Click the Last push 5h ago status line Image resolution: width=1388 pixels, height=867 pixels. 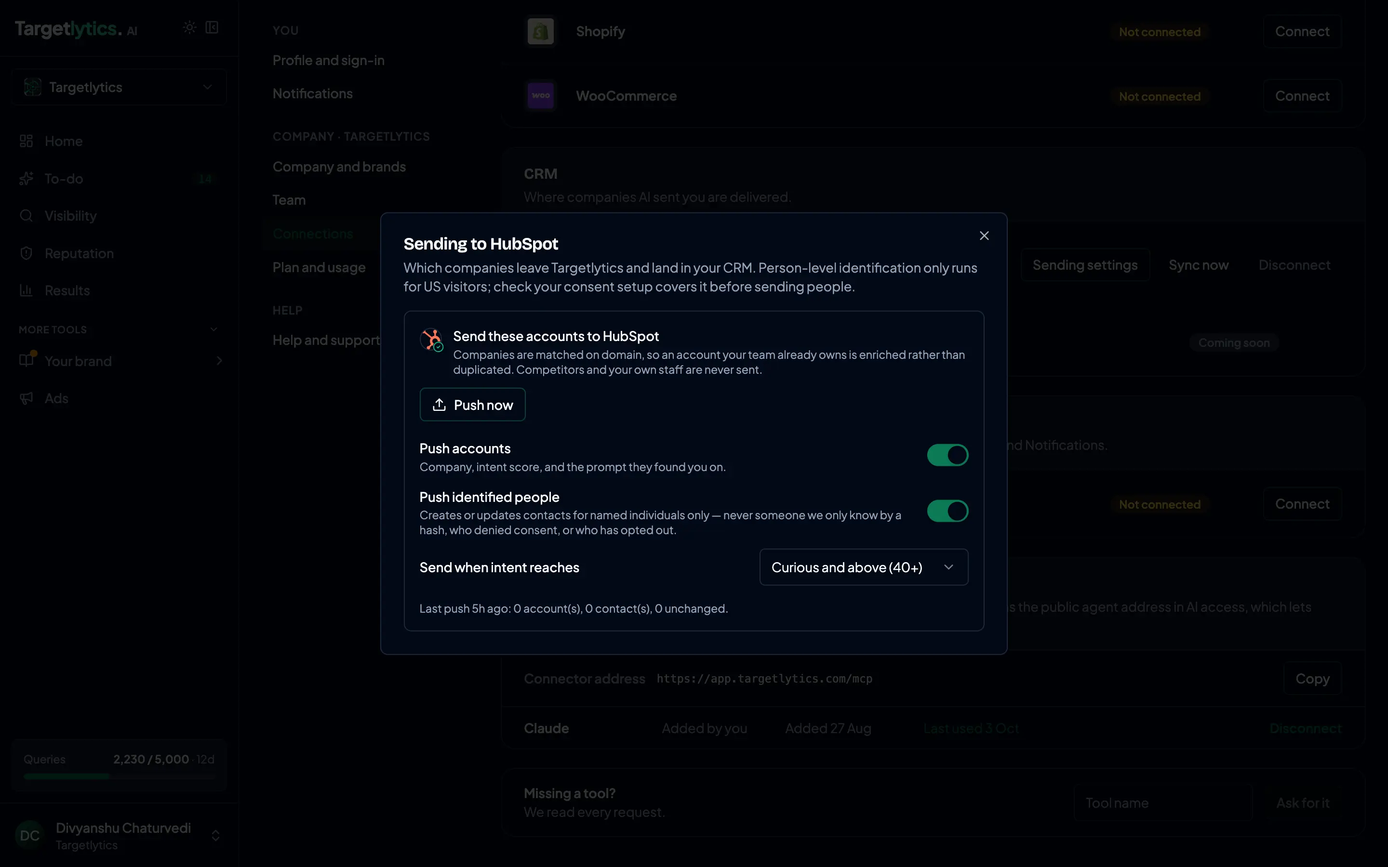tap(574, 608)
